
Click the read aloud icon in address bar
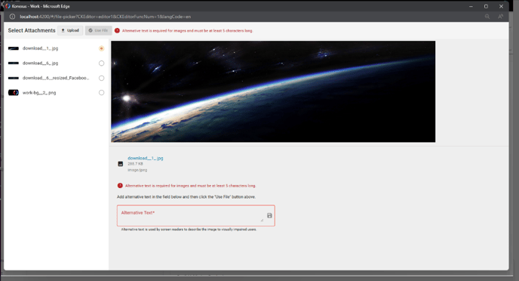click(x=500, y=17)
